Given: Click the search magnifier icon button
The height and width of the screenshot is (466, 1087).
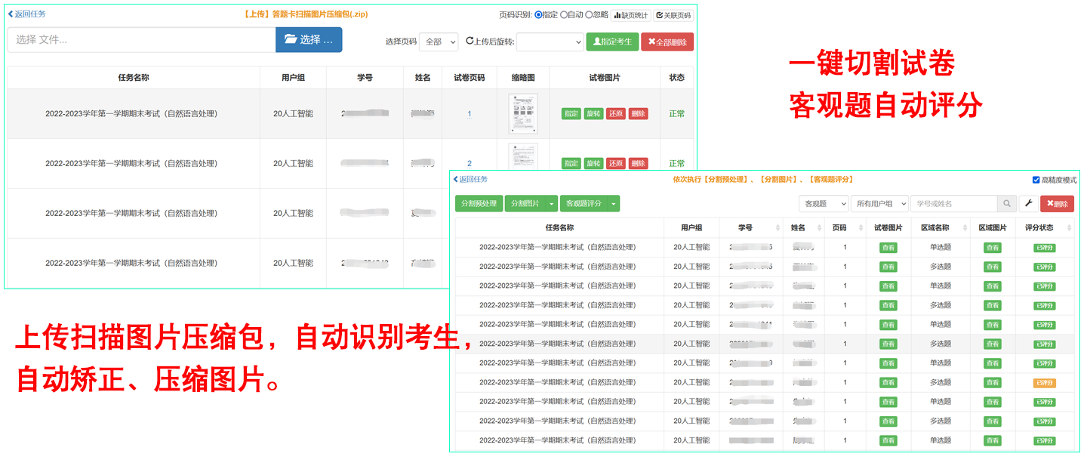Looking at the screenshot, I should tap(1007, 204).
